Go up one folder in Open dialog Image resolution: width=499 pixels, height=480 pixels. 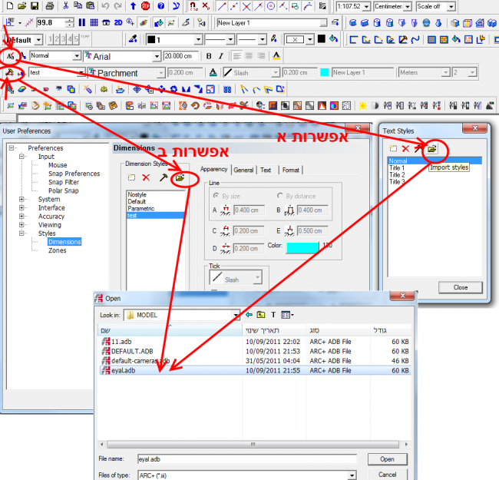pyautogui.click(x=261, y=315)
